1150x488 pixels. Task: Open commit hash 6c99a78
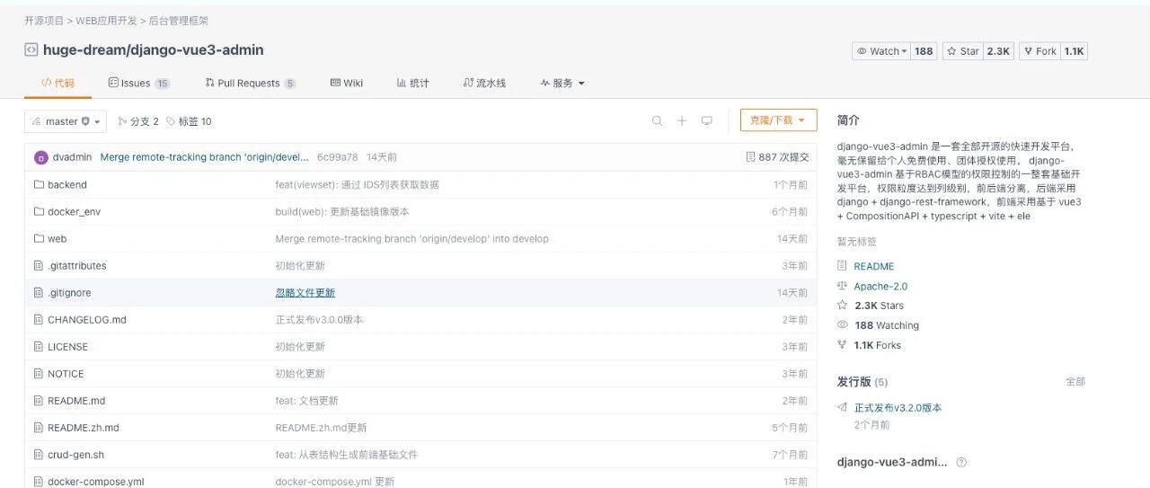point(337,157)
